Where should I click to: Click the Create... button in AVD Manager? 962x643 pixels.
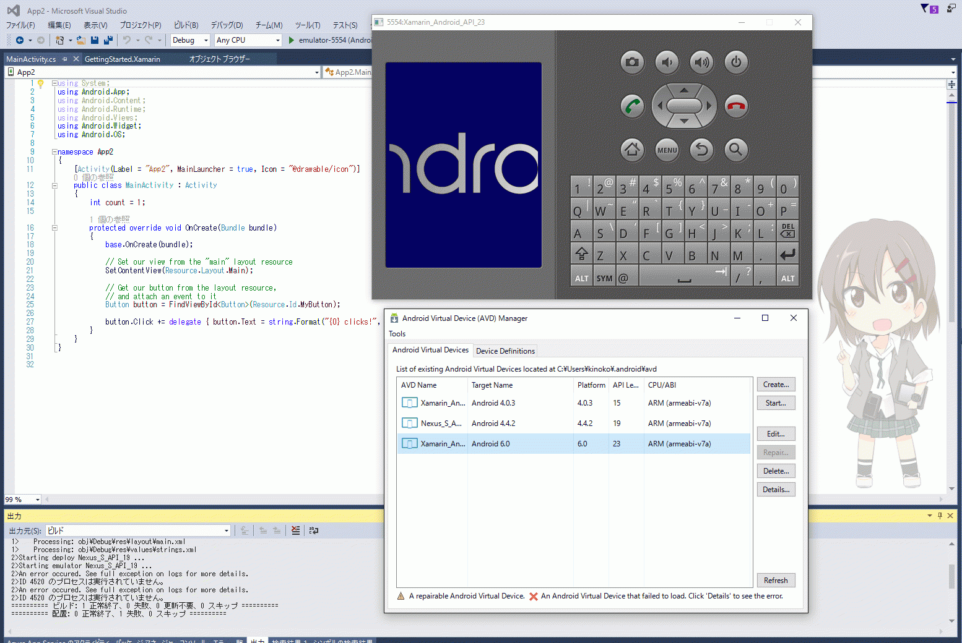[x=776, y=385]
